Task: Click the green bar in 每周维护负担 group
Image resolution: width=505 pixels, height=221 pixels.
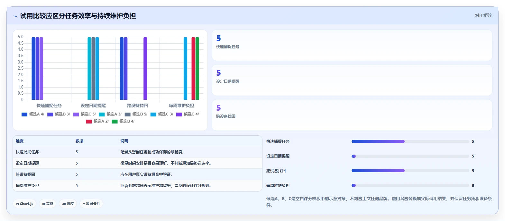Action: (197, 68)
